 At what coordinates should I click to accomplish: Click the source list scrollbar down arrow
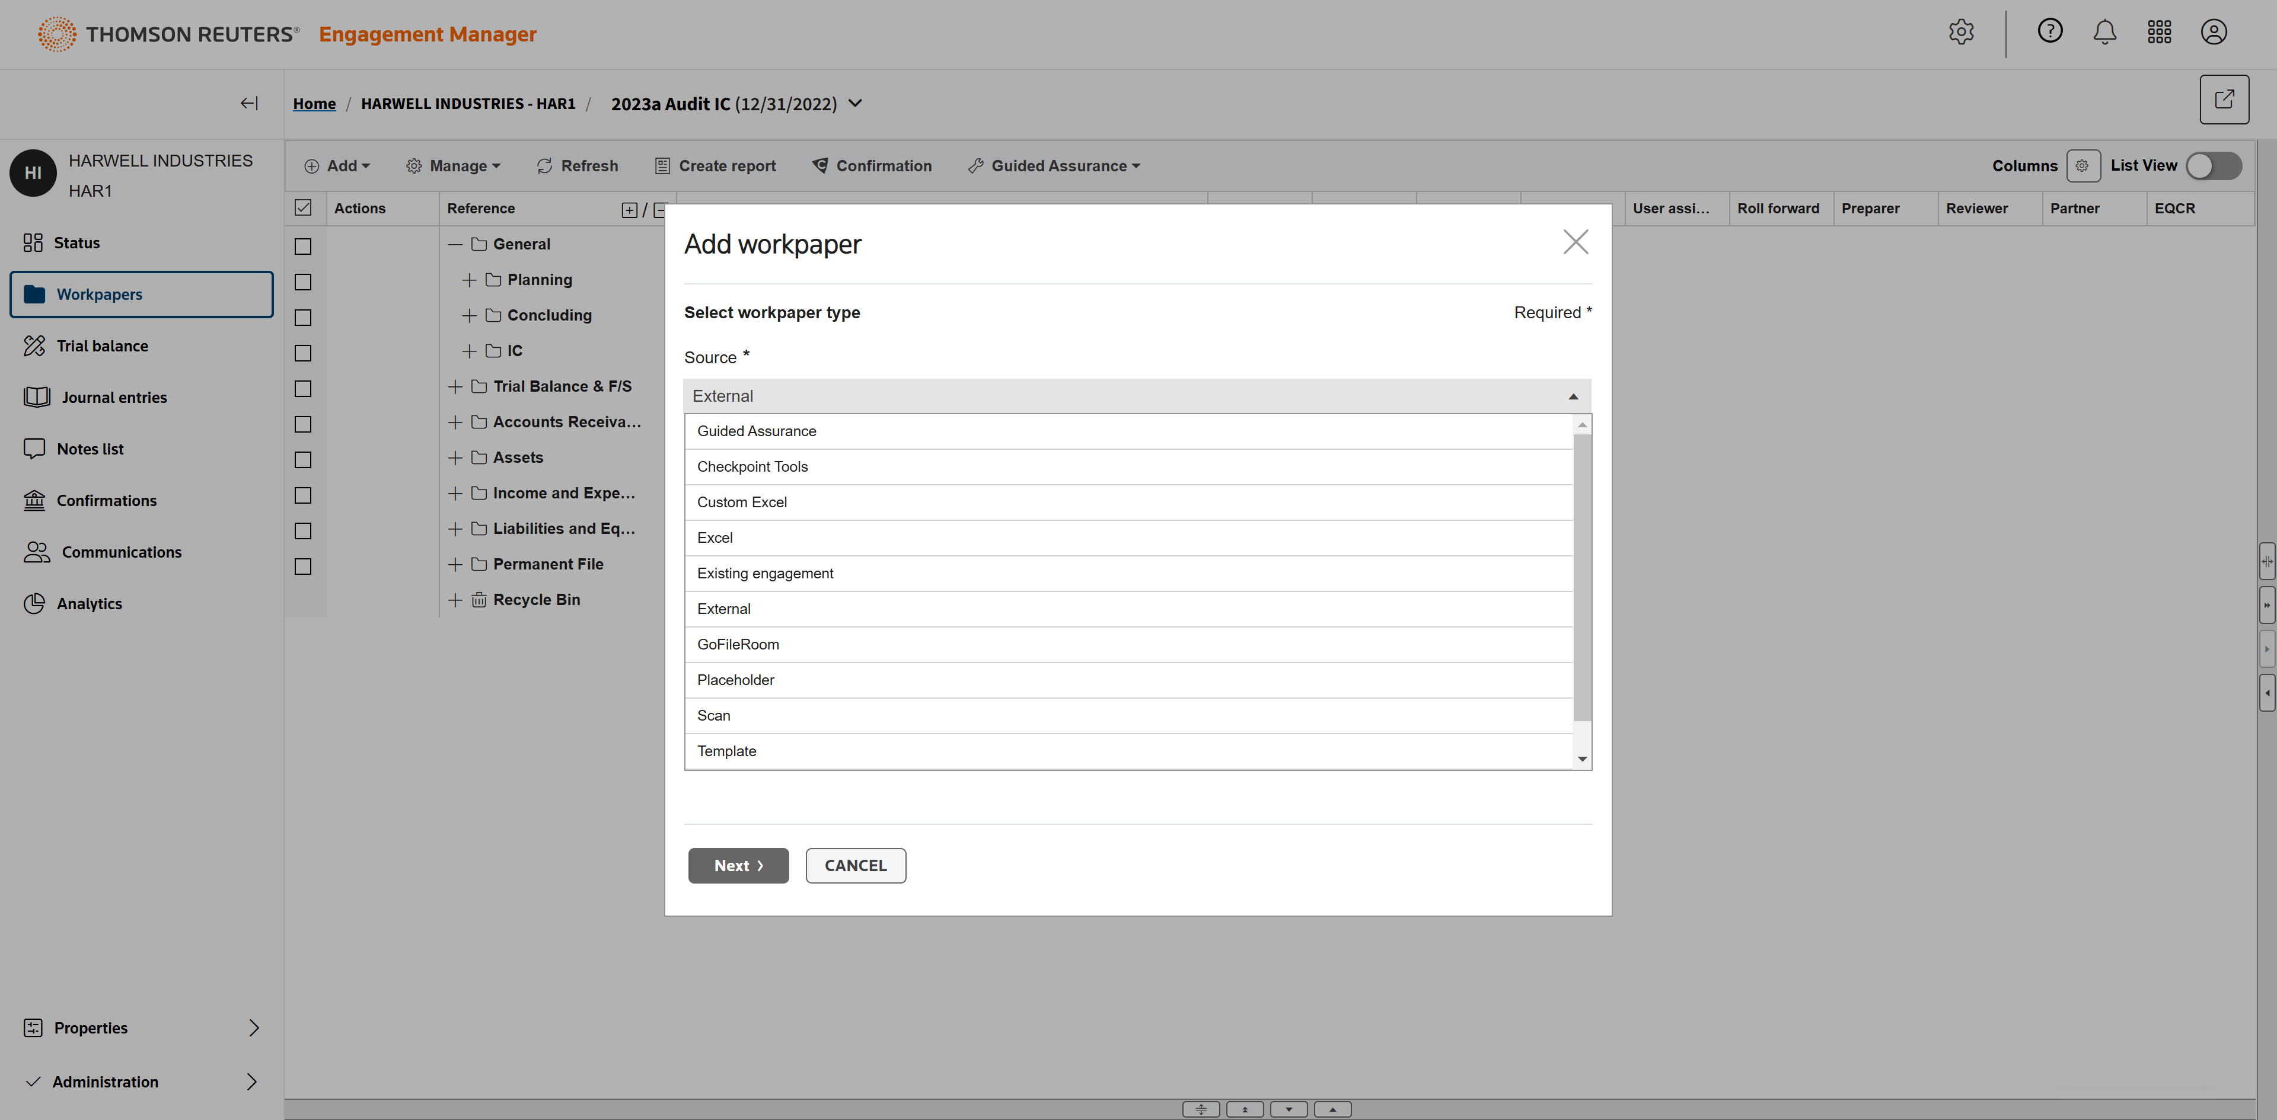(x=1582, y=759)
